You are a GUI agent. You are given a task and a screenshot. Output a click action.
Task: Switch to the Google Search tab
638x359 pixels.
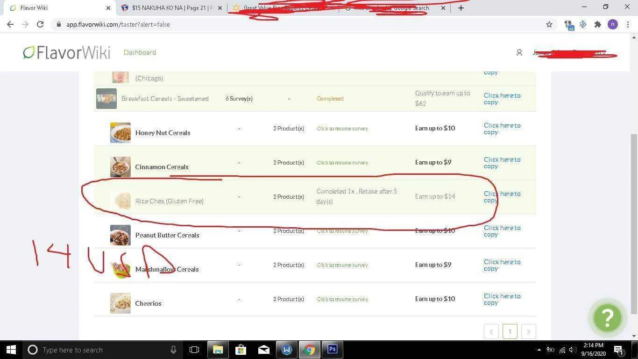point(394,8)
